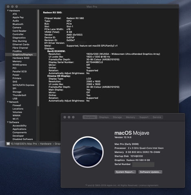Select Printers entry
191x195 pixels.
[x=17, y=78]
